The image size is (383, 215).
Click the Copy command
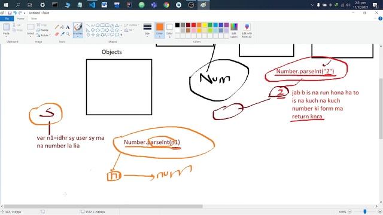17,30
